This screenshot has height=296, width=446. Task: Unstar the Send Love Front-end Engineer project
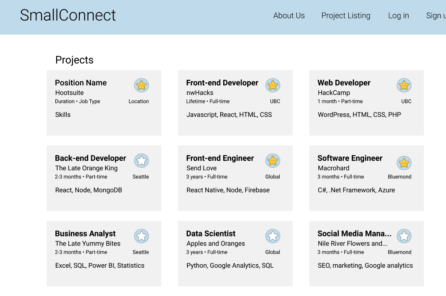click(x=272, y=161)
